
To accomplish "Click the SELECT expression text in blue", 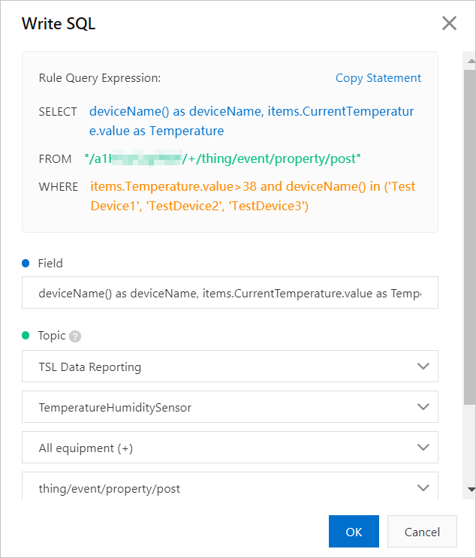I will tap(252, 121).
